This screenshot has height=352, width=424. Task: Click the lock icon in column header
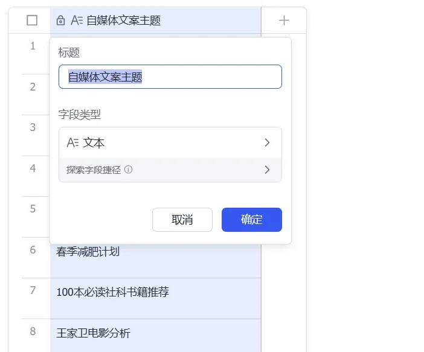[x=60, y=21]
